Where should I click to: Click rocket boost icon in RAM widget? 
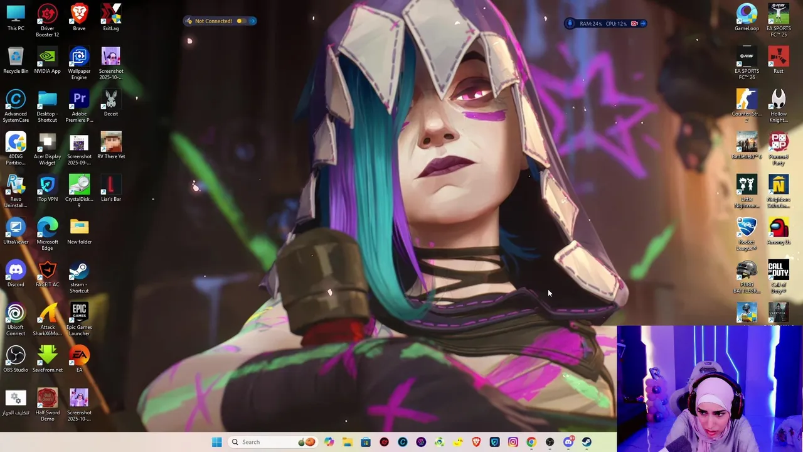(x=570, y=24)
